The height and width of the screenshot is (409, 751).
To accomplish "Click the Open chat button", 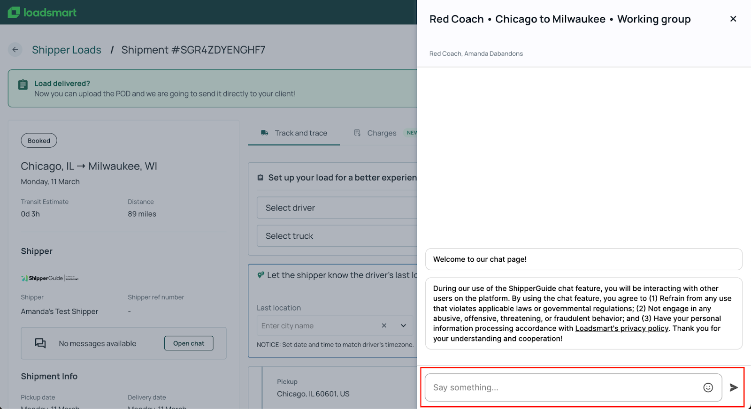I will coord(189,343).
